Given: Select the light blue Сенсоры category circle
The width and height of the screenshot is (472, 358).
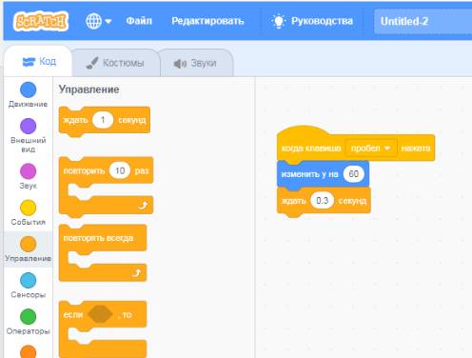Looking at the screenshot, I should click(28, 281).
